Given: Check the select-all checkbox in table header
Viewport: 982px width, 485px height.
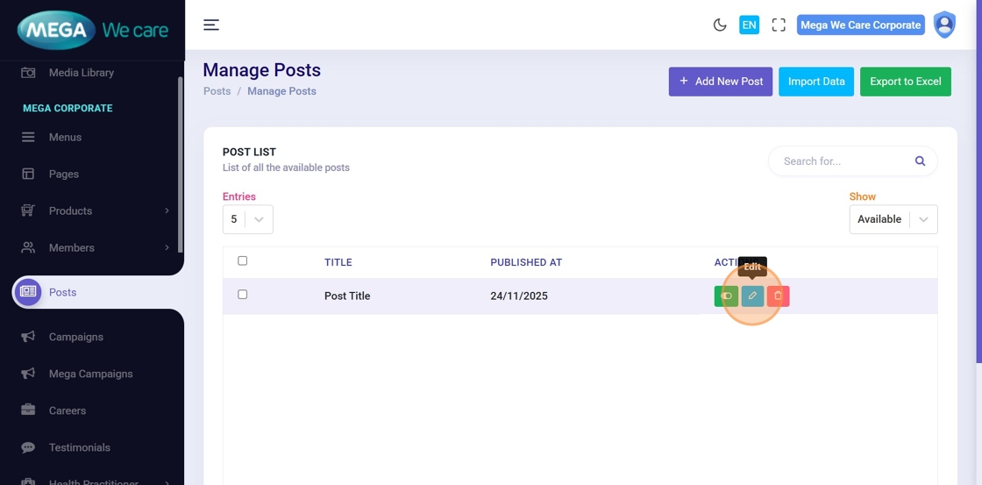Looking at the screenshot, I should 243,261.
